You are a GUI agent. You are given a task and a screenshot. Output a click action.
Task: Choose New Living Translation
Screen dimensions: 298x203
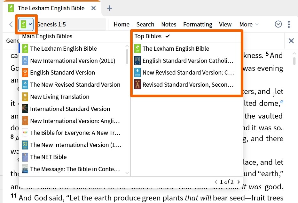pos(72,97)
